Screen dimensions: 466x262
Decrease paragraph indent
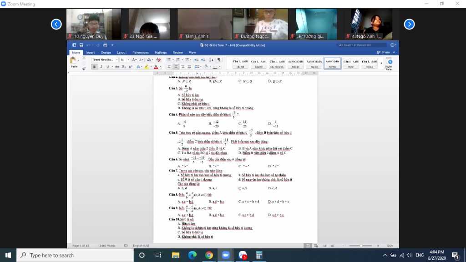tap(196, 60)
